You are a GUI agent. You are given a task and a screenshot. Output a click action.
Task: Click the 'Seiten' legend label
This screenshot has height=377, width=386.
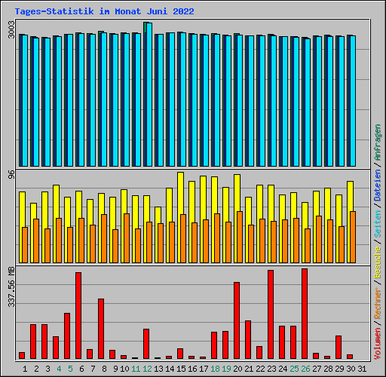(378, 224)
